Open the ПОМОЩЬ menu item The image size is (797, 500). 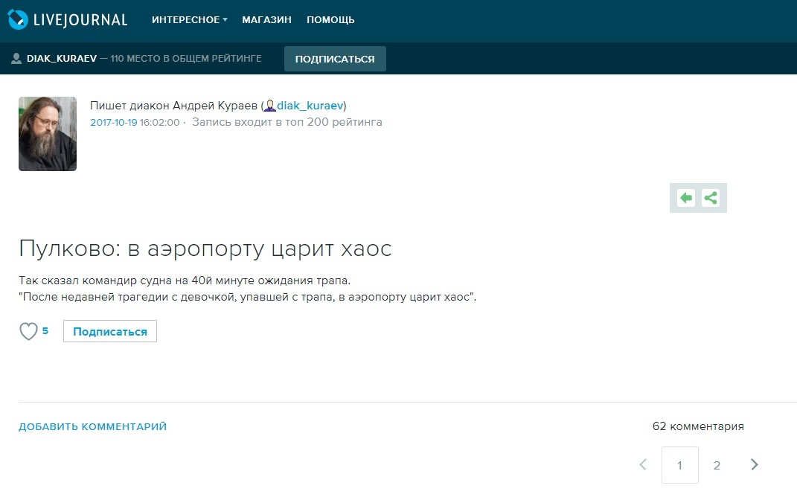coord(330,20)
